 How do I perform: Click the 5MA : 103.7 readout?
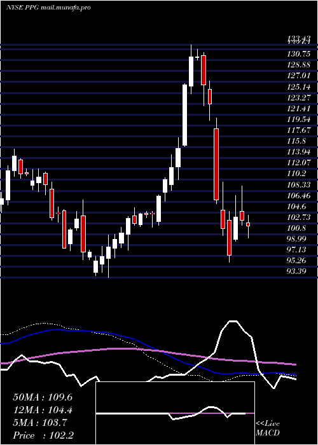click(40, 423)
